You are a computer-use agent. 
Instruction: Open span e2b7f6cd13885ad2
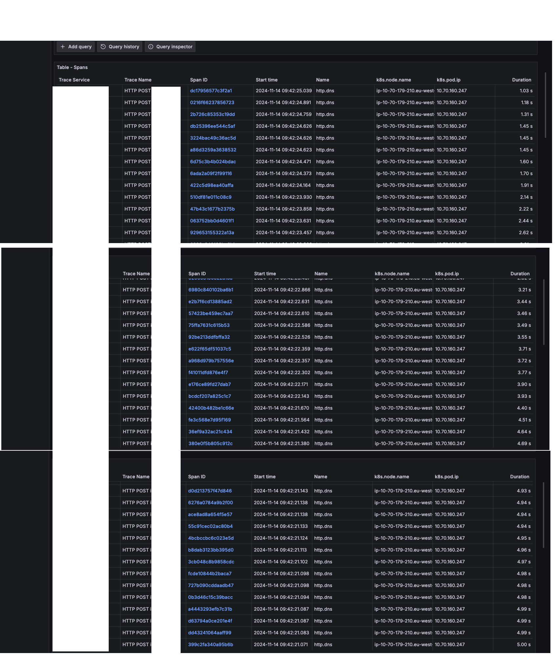pyautogui.click(x=210, y=302)
